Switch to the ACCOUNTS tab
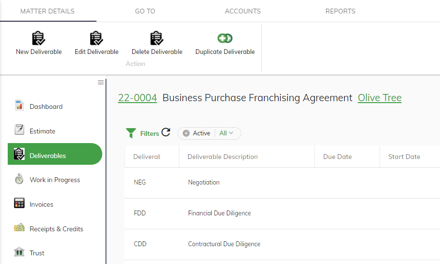Viewport: 440px width, 264px height. tap(243, 11)
